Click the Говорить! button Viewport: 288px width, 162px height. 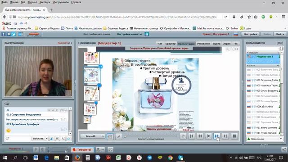(x=82, y=149)
